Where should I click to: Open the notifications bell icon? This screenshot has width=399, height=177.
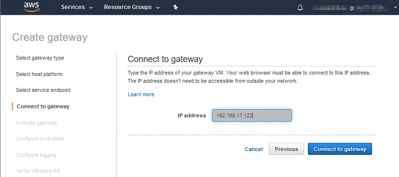[x=300, y=8]
